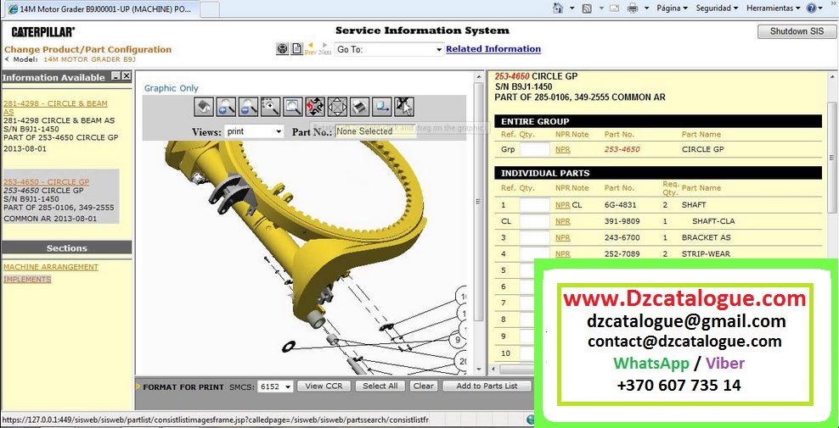Close the Information Available panel
Image resolution: width=839 pixels, height=428 pixels.
coord(127,76)
